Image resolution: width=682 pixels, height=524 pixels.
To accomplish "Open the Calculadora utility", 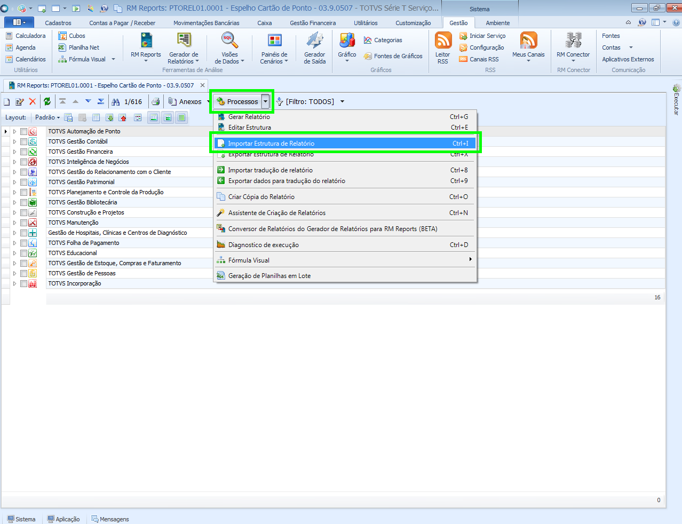I will [x=25, y=36].
